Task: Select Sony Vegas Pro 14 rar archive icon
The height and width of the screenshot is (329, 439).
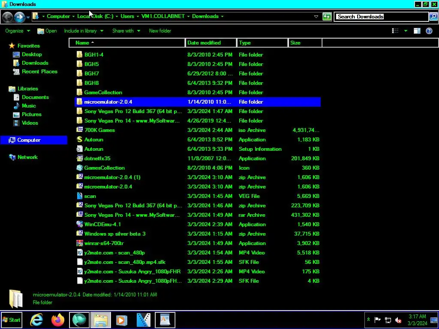Action: [79, 215]
